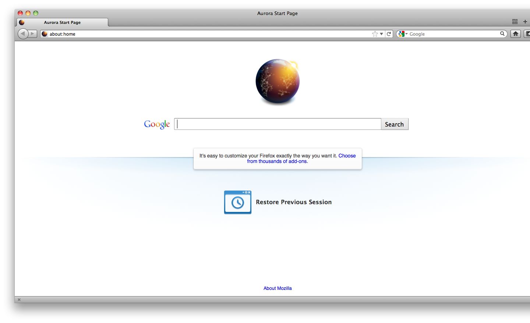Click the Forward navigation arrow
The height and width of the screenshot is (323, 530).
point(32,33)
